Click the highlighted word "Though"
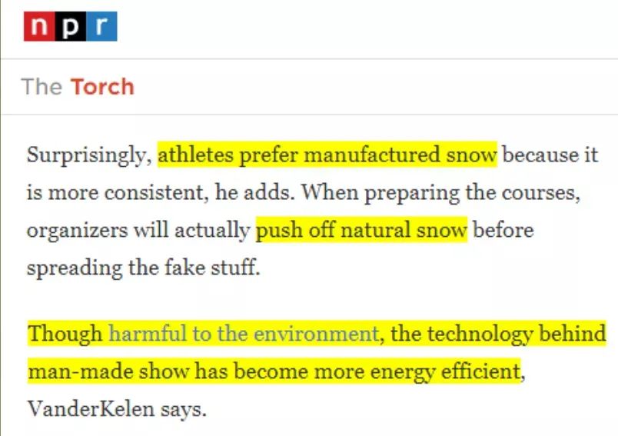The width and height of the screenshot is (618, 436). (x=65, y=334)
